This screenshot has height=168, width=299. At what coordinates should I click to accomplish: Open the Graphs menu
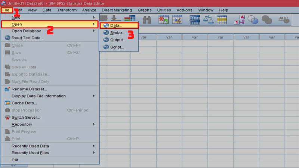click(145, 10)
